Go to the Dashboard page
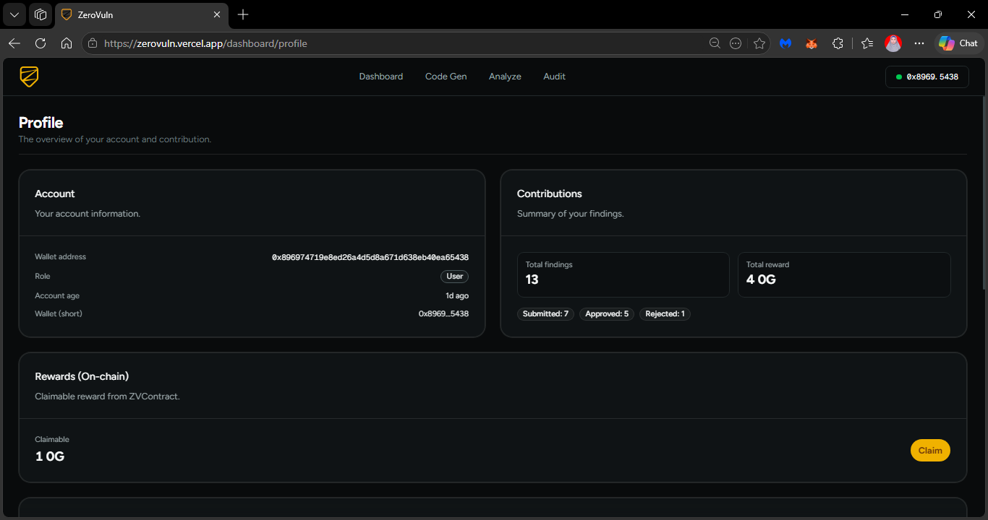Image resolution: width=988 pixels, height=520 pixels. point(381,77)
